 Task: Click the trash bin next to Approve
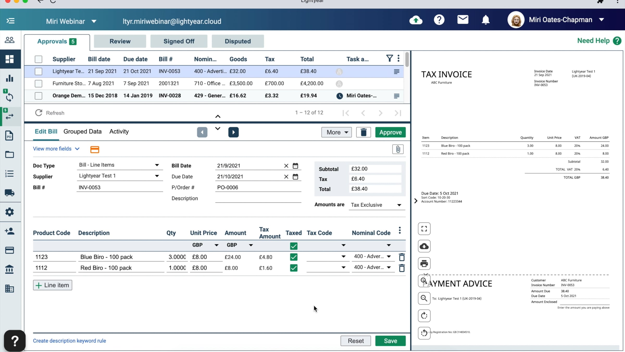363,132
